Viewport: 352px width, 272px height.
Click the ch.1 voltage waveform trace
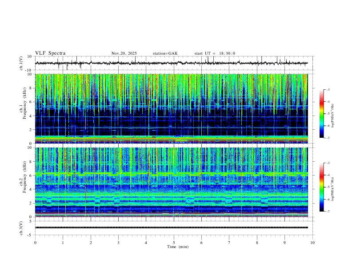[171, 63]
